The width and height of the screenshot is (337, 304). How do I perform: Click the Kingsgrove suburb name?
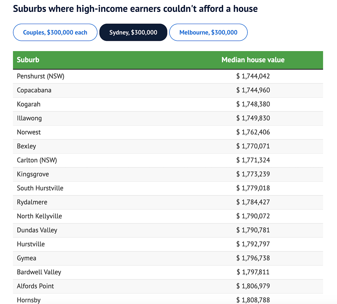33,174
